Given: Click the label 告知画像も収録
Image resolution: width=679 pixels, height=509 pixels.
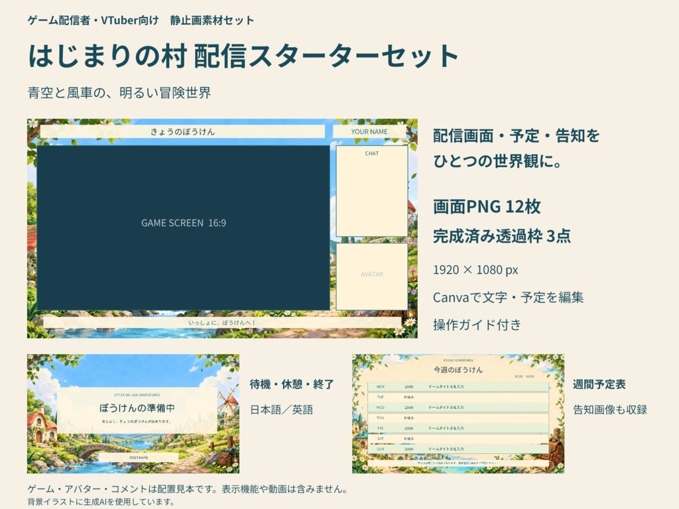Looking at the screenshot, I should [610, 410].
